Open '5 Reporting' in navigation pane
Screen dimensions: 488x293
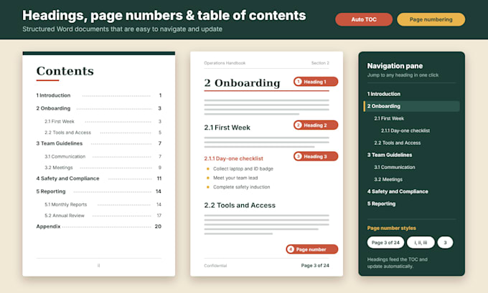381,203
